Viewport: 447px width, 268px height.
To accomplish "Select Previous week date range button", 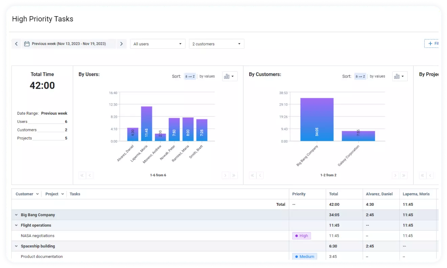I will [x=69, y=44].
